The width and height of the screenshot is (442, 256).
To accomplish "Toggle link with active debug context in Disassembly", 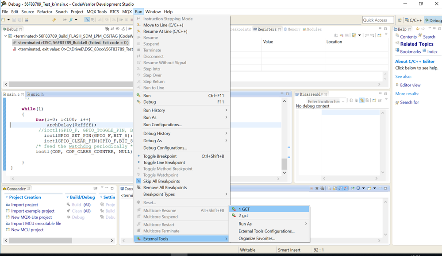I will (362, 100).
